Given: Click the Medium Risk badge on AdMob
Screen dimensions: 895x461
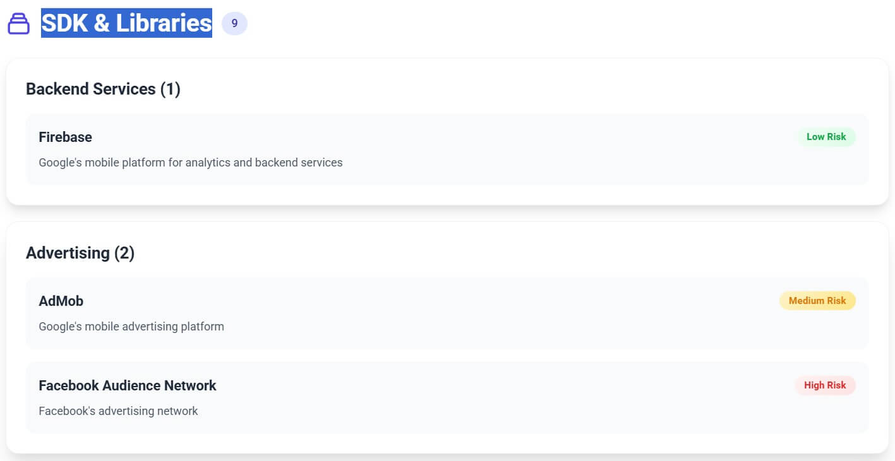Looking at the screenshot, I should pyautogui.click(x=817, y=301).
